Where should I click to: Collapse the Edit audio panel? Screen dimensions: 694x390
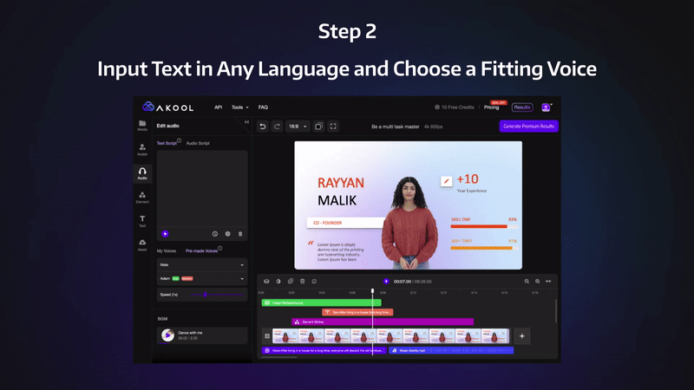tap(246, 122)
